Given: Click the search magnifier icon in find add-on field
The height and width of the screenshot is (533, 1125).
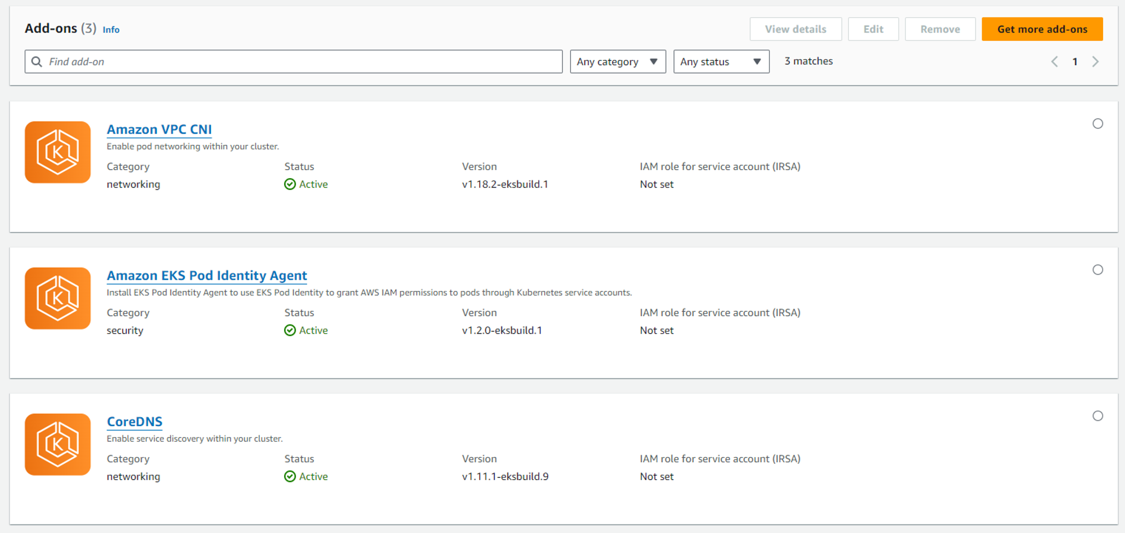Looking at the screenshot, I should tap(37, 61).
